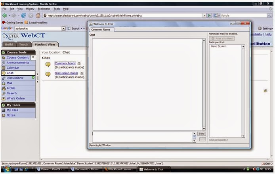Click the Discussion Room speech bubble icon
This screenshot has width=275, height=174.
click(x=48, y=74)
